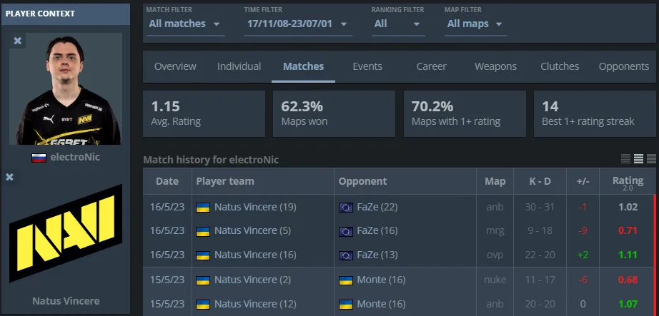Click the ovp map cell
The image size is (659, 316).
click(495, 255)
